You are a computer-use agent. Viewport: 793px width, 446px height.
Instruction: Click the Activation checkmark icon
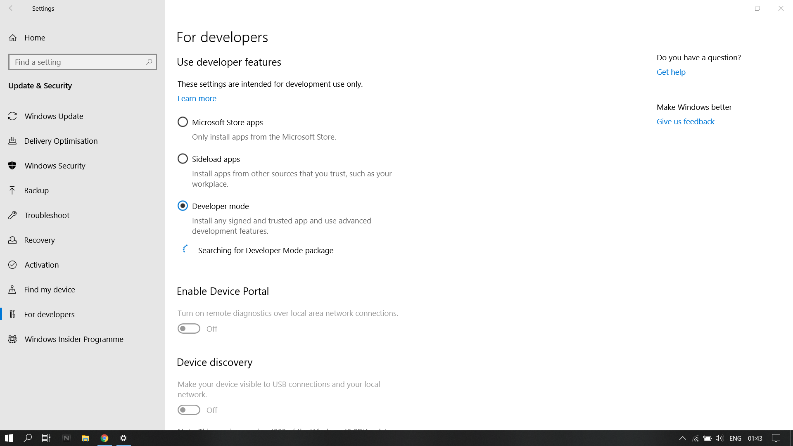click(12, 265)
